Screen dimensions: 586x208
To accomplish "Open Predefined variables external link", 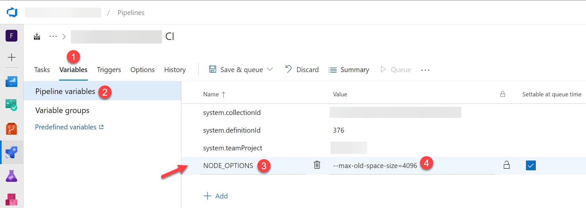I will [x=69, y=127].
